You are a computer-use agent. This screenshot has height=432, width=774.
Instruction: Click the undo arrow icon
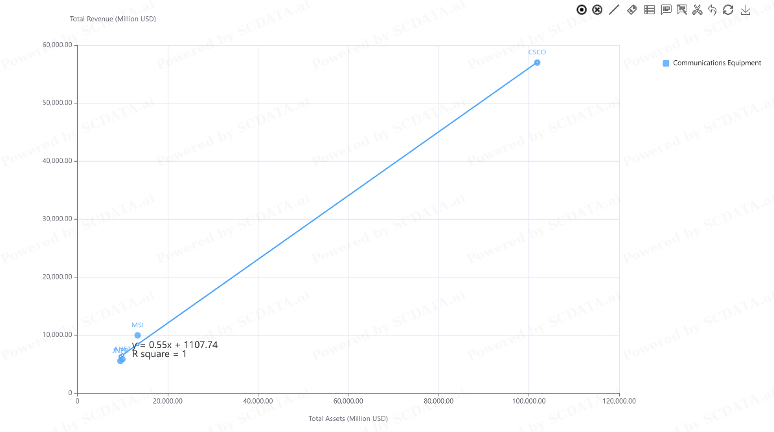pyautogui.click(x=712, y=10)
